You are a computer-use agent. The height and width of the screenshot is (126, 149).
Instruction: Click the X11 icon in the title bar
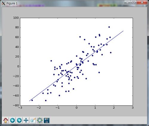[x=4, y=3]
